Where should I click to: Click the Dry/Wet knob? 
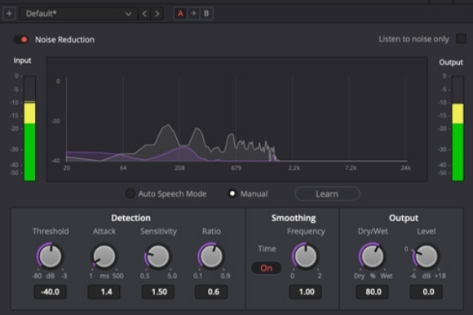pyautogui.click(x=372, y=256)
